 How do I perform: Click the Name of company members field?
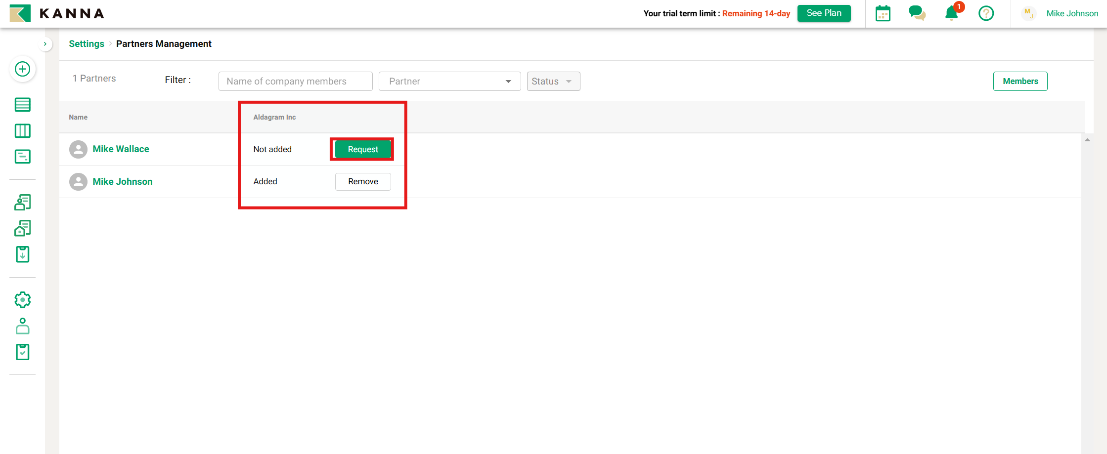tap(295, 82)
